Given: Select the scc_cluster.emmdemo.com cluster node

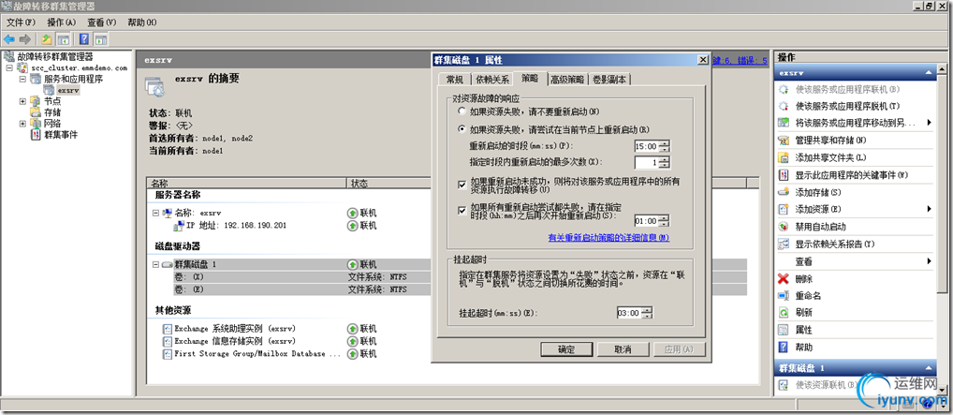Looking at the screenshot, I should (79, 68).
